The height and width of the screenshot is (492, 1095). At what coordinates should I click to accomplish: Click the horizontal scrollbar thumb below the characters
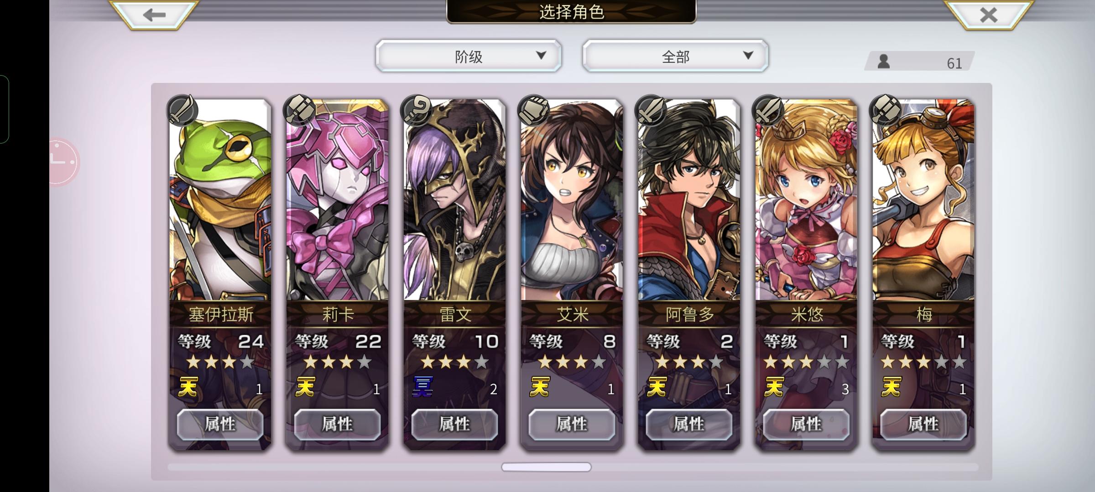coord(546,467)
